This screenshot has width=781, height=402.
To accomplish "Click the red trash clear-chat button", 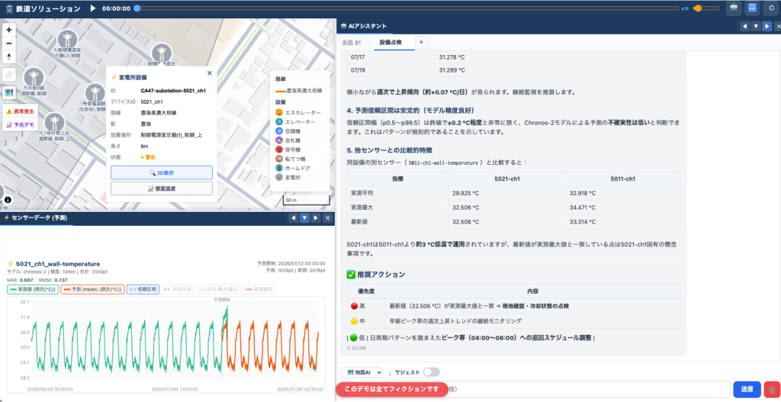I will click(x=772, y=389).
